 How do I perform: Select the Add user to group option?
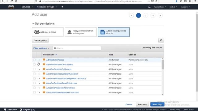(x=48, y=32)
